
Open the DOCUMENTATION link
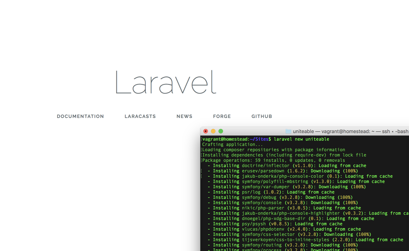[x=80, y=116]
